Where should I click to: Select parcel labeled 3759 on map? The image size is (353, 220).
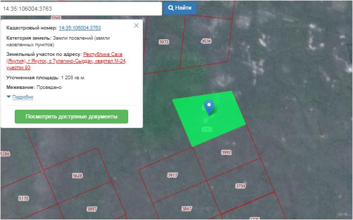[x=240, y=186]
